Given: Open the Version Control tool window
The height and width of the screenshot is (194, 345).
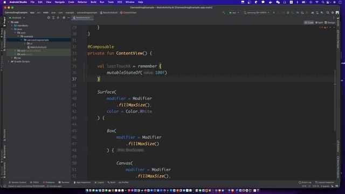Looking at the screenshot, I should coord(17,182).
